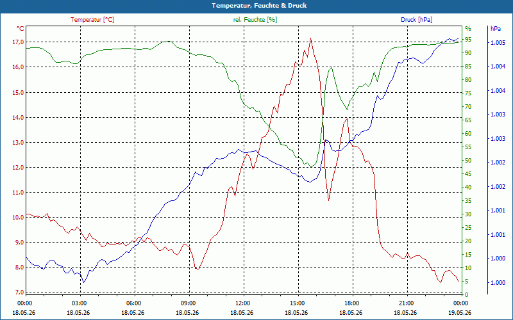Click temperature axis value 12,0

click(19, 167)
